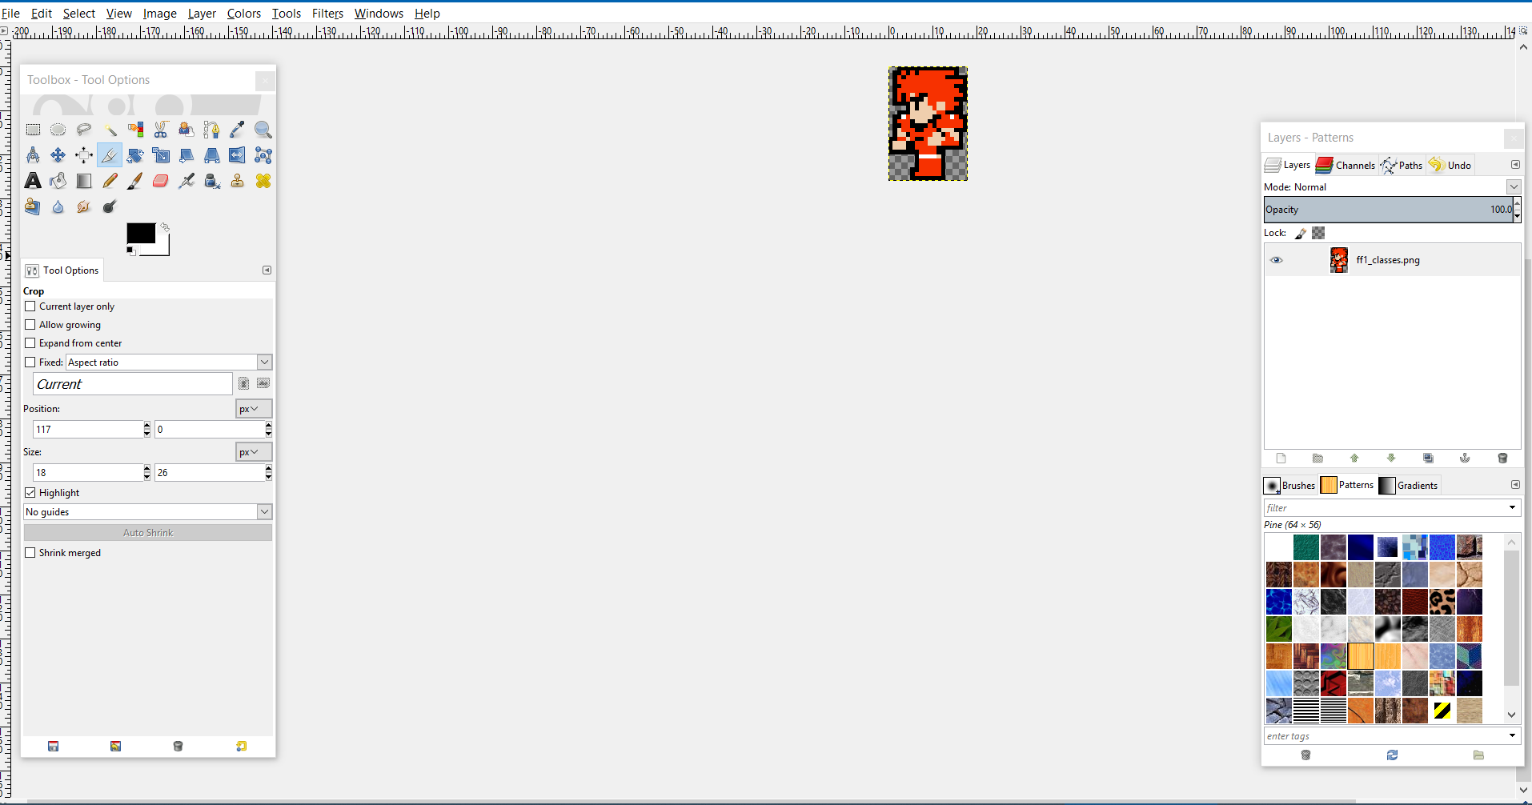
Task: Select the Measure compass tool
Action: 33,155
